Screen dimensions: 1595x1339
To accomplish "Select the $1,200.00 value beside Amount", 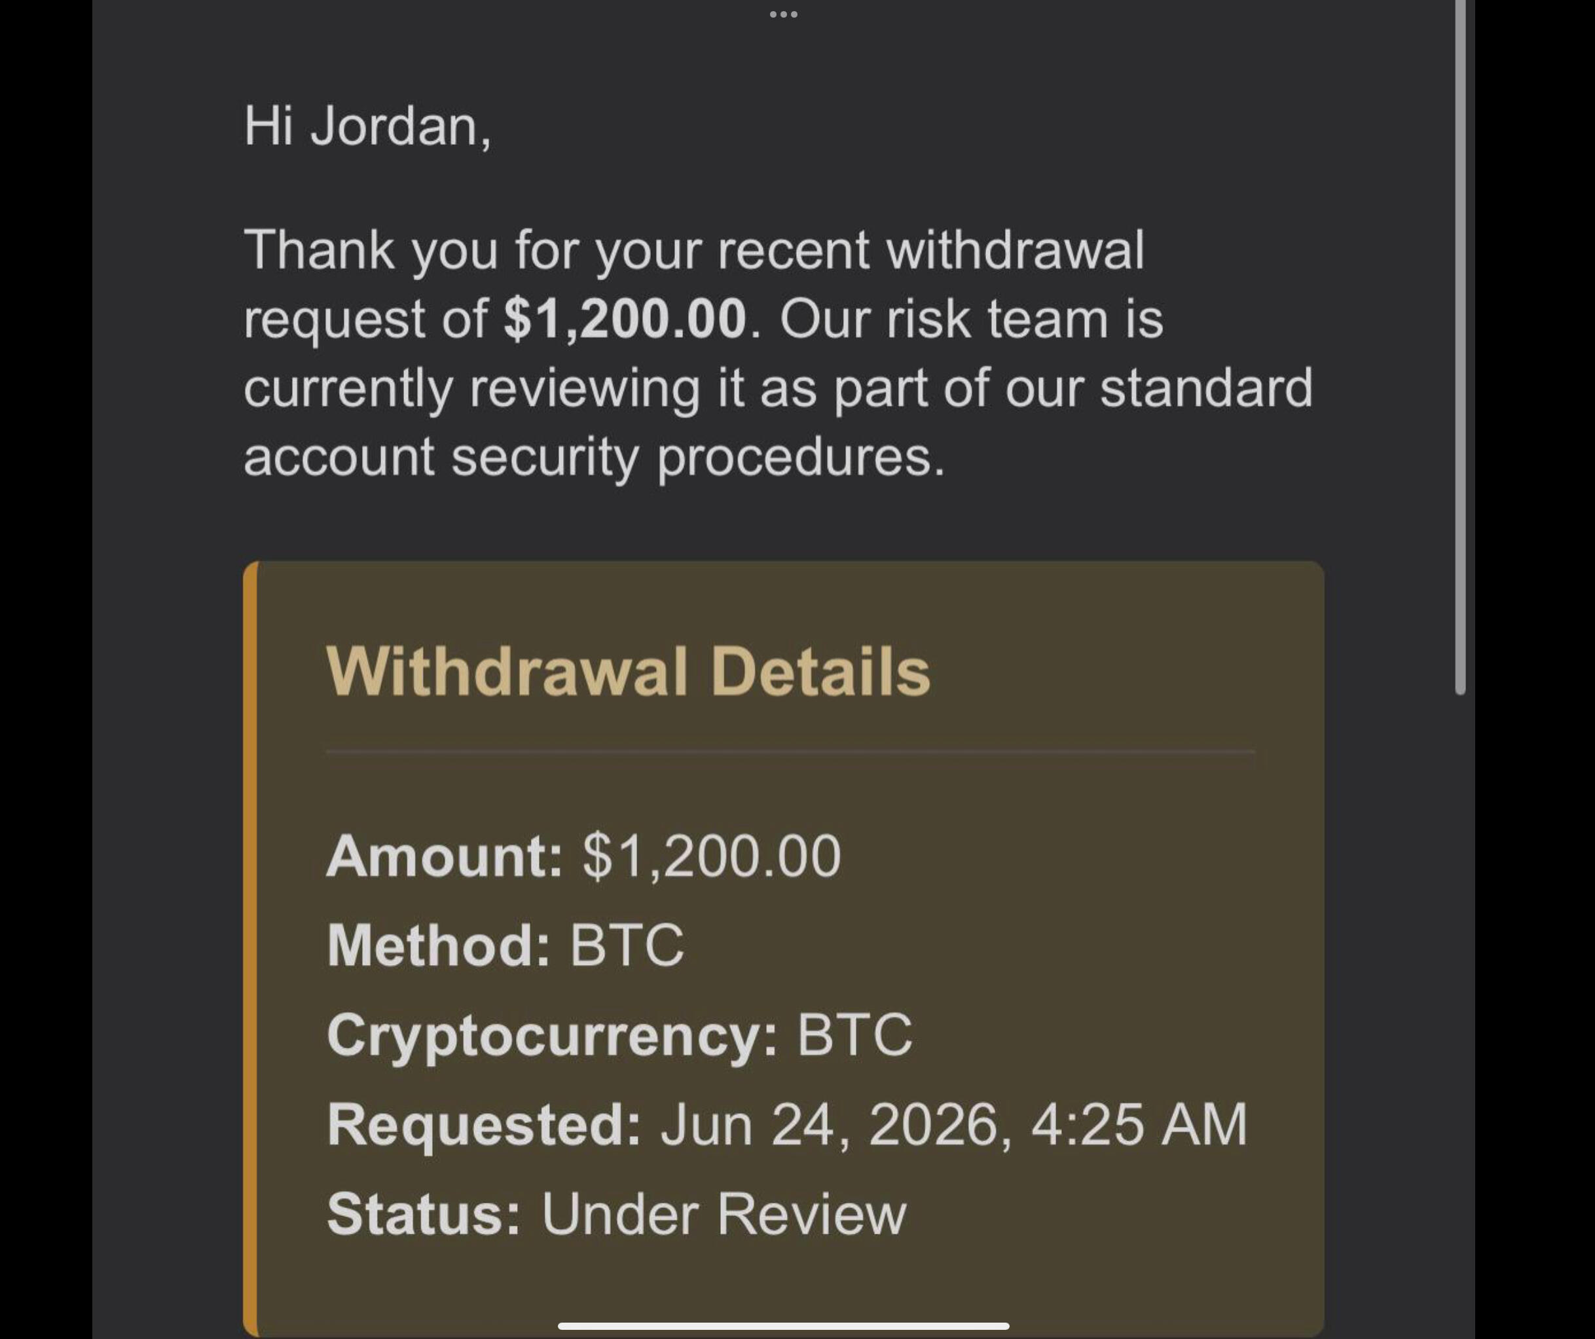I will point(712,856).
